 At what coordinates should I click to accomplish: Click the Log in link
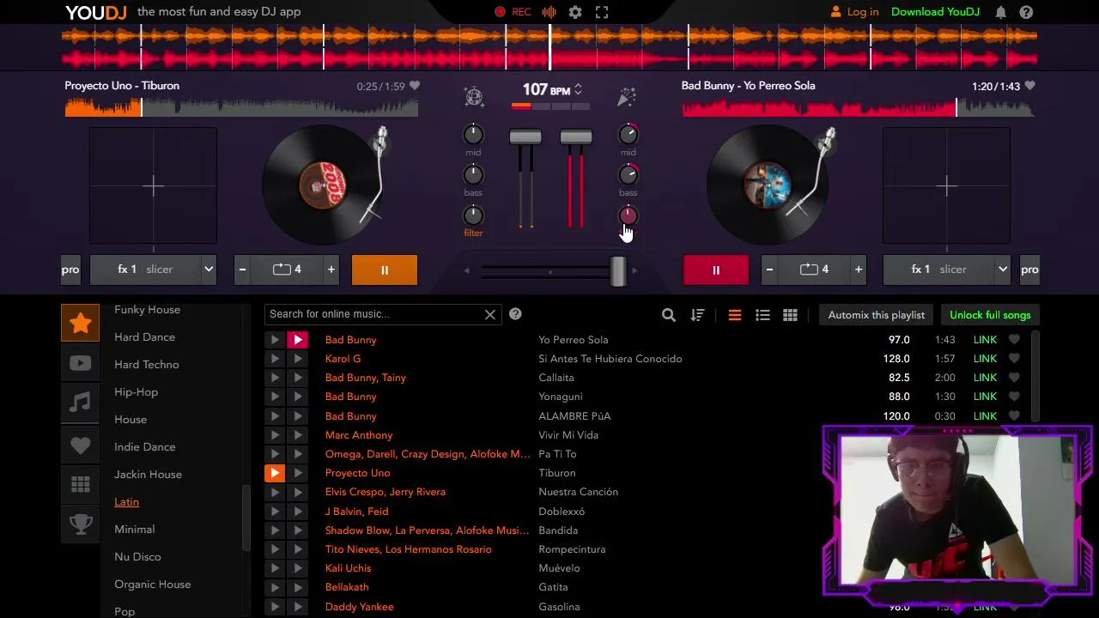click(854, 12)
